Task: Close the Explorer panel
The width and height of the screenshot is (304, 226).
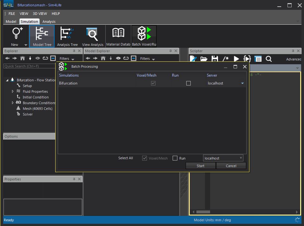Action: tap(79, 51)
